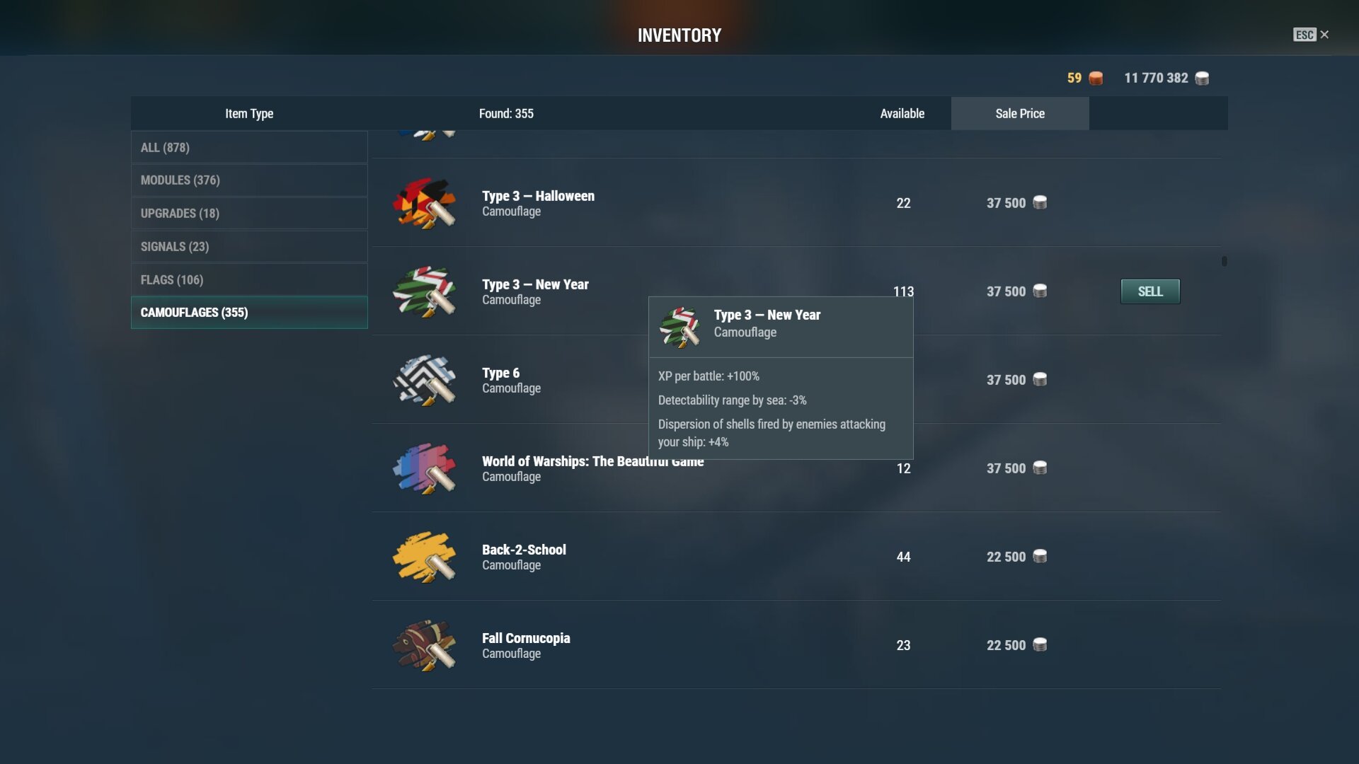Click the Type 3 New Year camouflage icon
The image size is (1359, 764).
(425, 291)
